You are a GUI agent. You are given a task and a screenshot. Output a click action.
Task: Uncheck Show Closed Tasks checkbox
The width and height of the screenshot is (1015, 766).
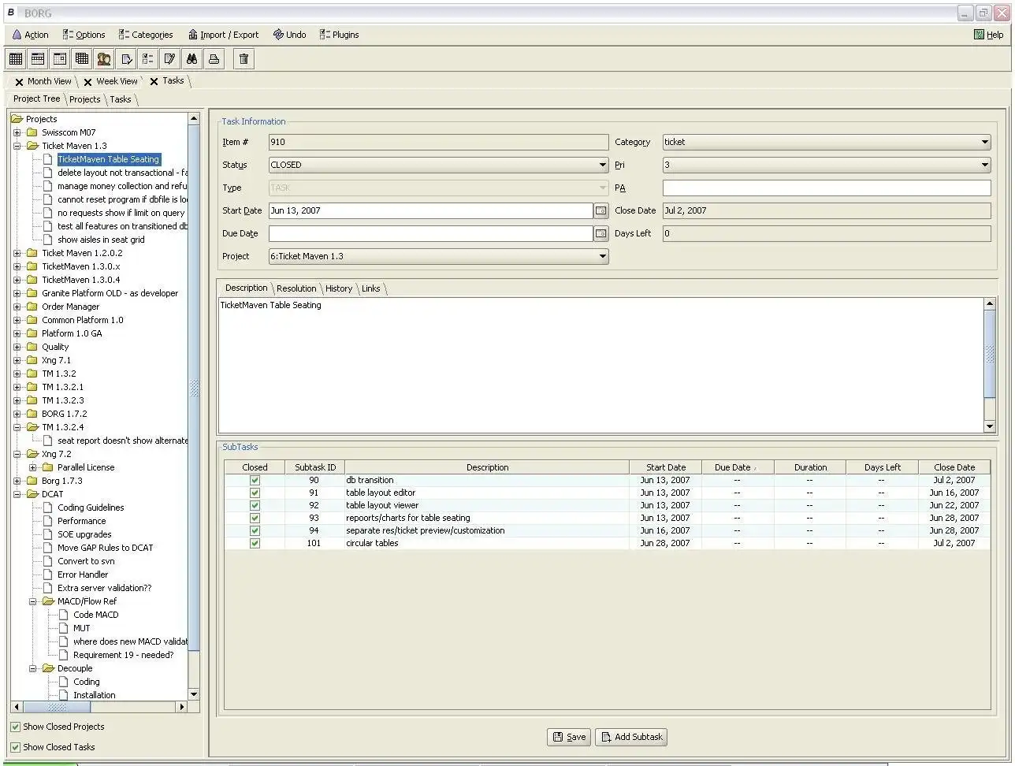(16, 747)
